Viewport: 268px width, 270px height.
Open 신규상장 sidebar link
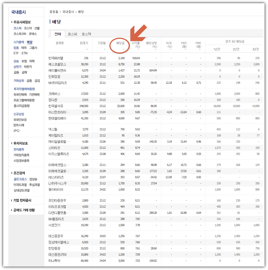pyautogui.click(x=19, y=114)
